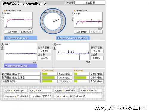Click the general ping latency graph
Viewport: 149px width, 112px height.
tap(21, 51)
